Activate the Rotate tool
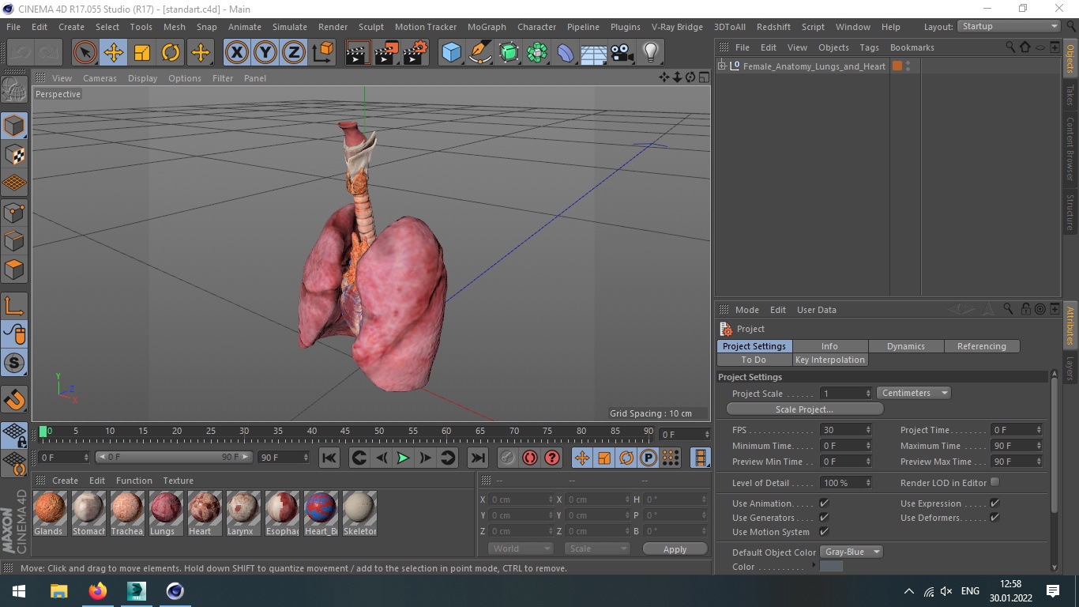 171,53
